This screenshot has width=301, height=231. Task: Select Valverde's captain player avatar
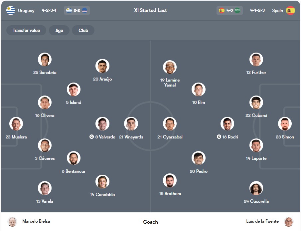tap(102, 124)
